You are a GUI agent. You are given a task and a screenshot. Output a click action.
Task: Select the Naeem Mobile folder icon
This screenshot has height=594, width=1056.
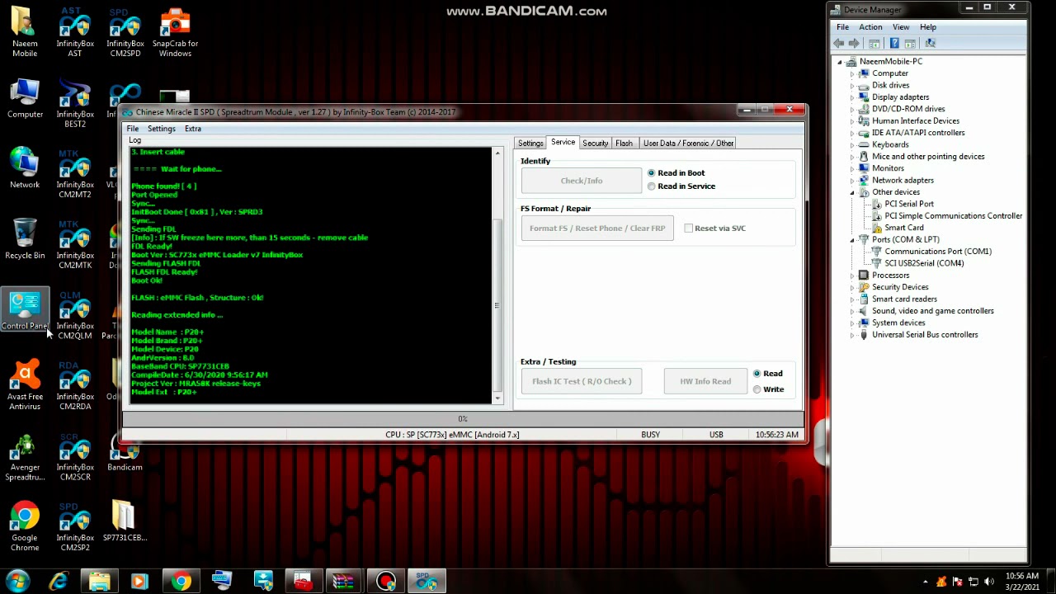[25, 33]
